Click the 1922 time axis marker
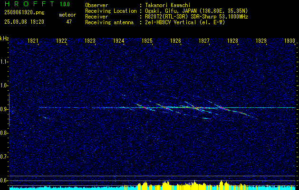 [62, 40]
